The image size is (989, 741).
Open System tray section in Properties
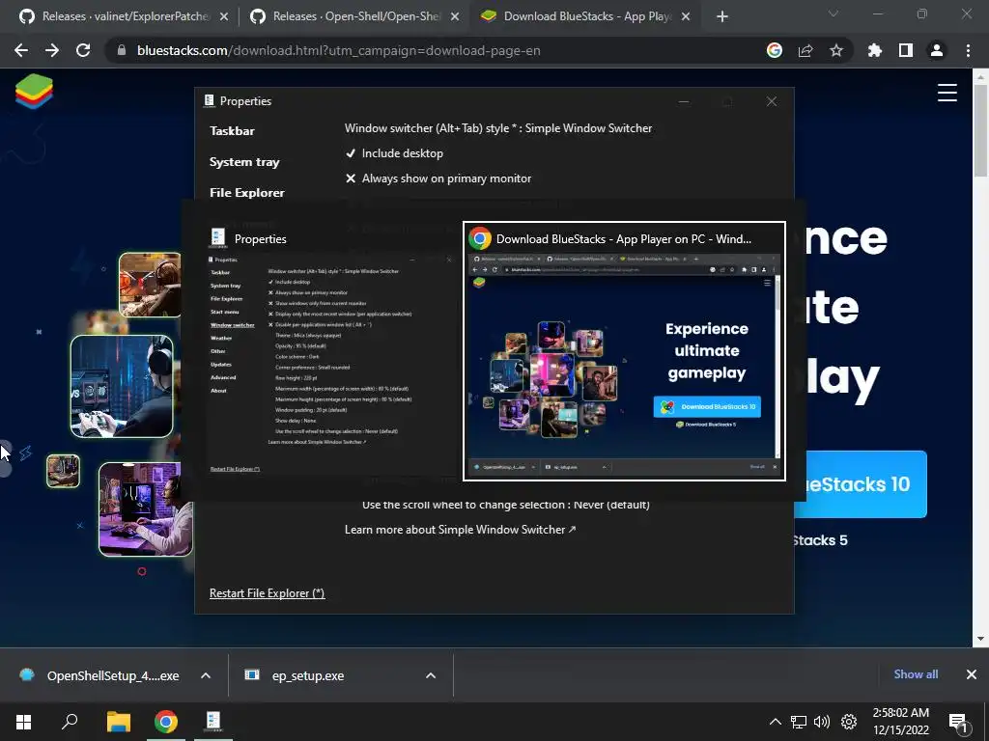tap(244, 162)
